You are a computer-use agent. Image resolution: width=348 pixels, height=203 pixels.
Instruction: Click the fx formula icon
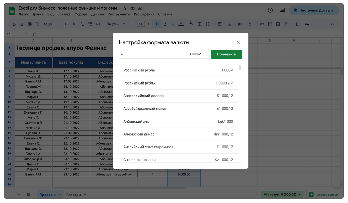(35, 34)
